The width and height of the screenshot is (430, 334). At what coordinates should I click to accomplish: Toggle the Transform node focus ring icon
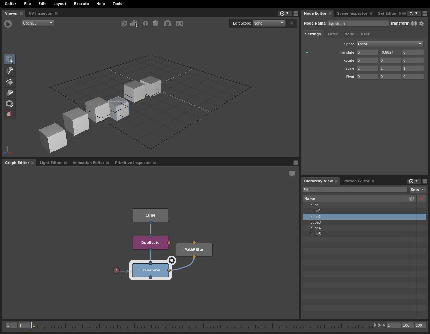pos(172,260)
